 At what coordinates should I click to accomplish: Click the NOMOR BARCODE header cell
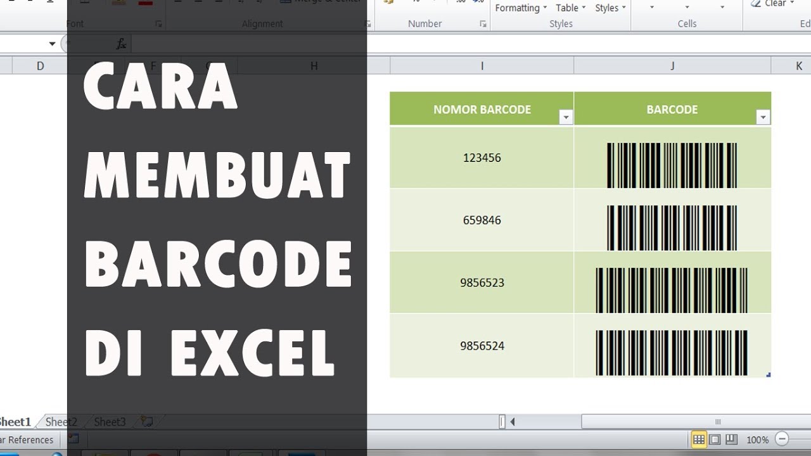pos(482,109)
